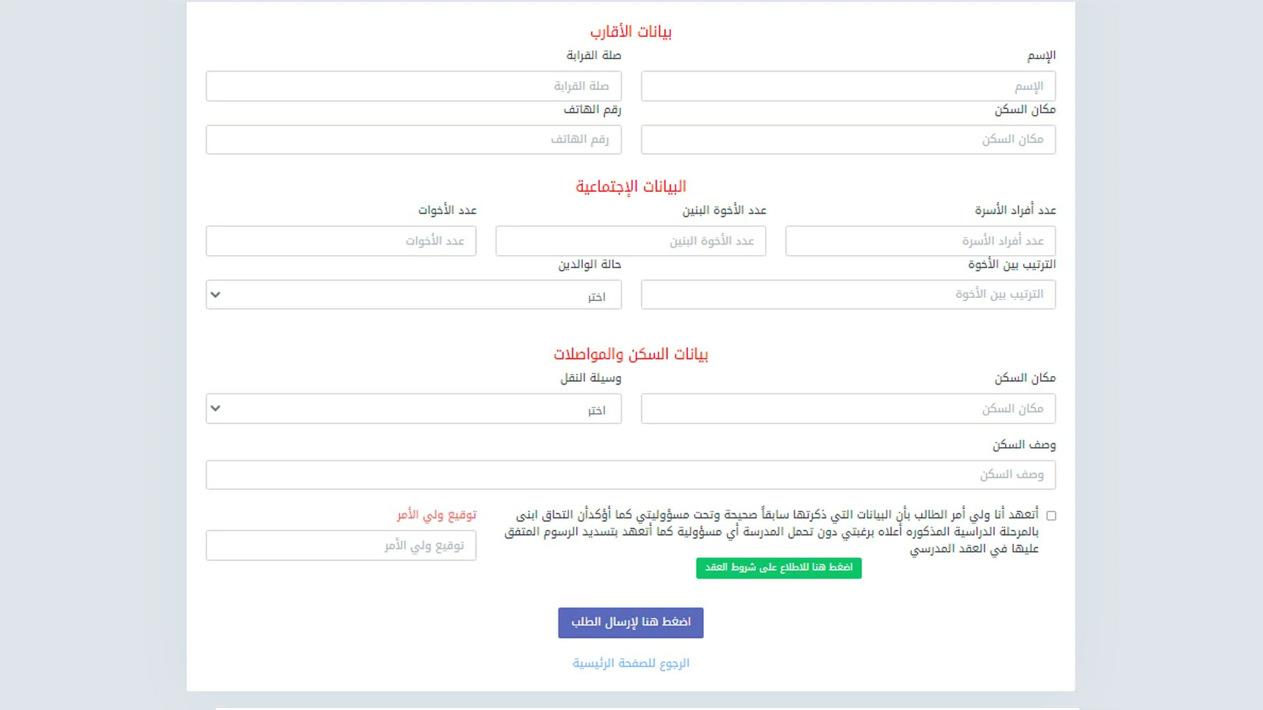
Task: Select the relative's مكان السكن field
Action: [848, 140]
